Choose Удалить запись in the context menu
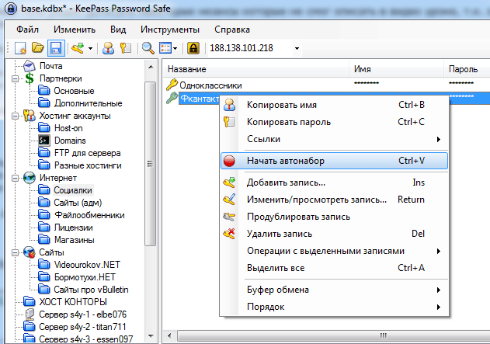This screenshot has height=344, width=490. pos(335,234)
